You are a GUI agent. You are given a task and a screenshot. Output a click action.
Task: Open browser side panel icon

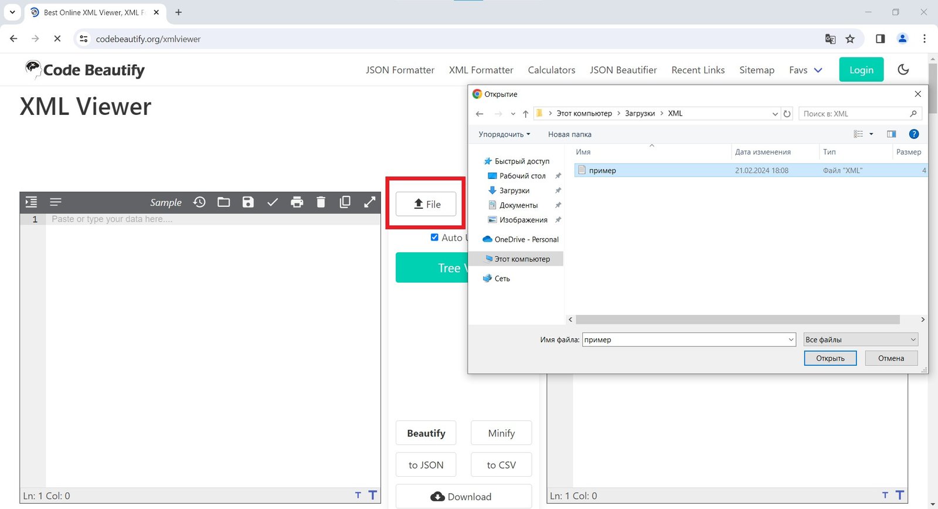point(880,39)
